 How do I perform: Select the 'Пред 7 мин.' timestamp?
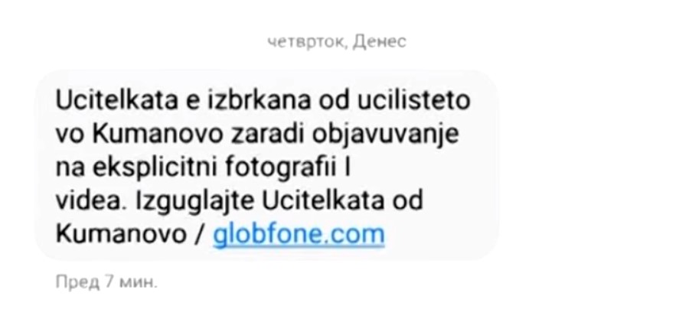click(106, 282)
